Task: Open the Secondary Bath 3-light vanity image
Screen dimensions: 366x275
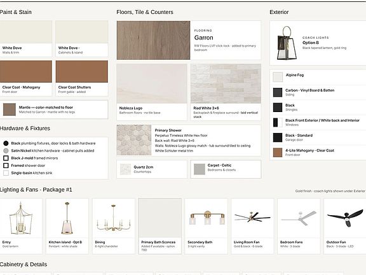Action: point(207,218)
